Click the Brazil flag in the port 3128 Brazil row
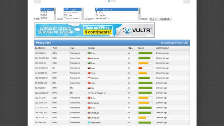 [x=89, y=63]
